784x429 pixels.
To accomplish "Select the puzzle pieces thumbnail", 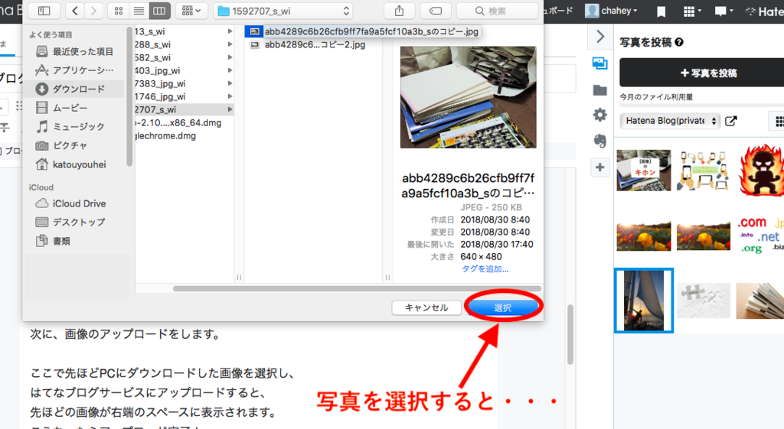I will (703, 301).
